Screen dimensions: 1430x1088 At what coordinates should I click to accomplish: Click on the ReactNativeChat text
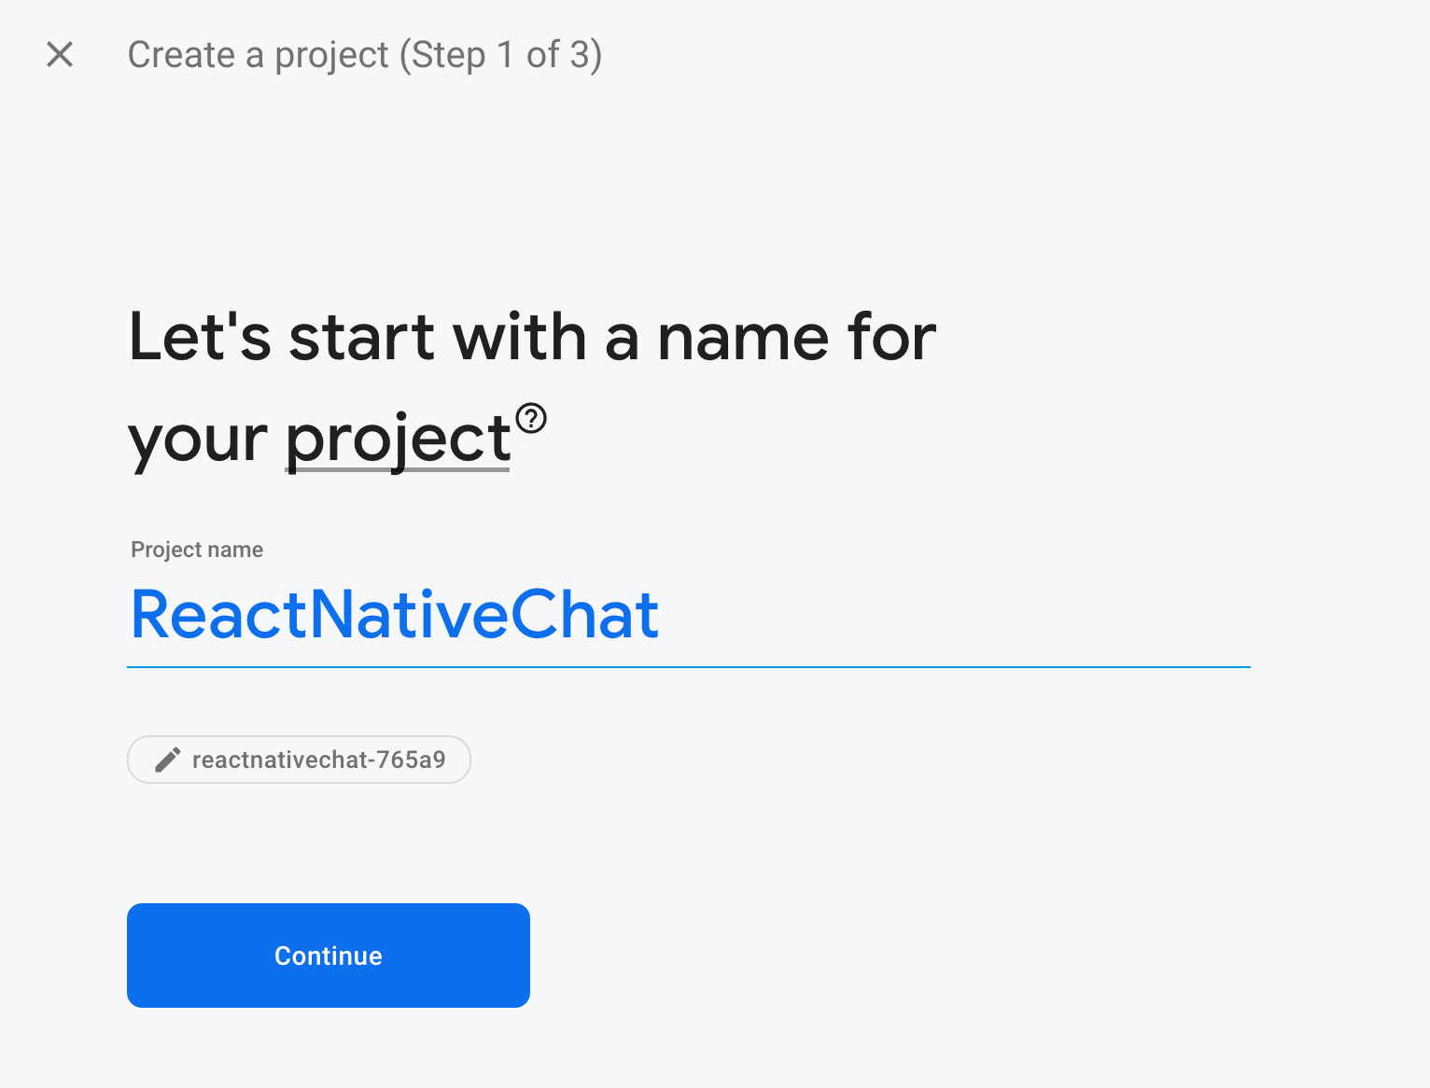pos(395,616)
